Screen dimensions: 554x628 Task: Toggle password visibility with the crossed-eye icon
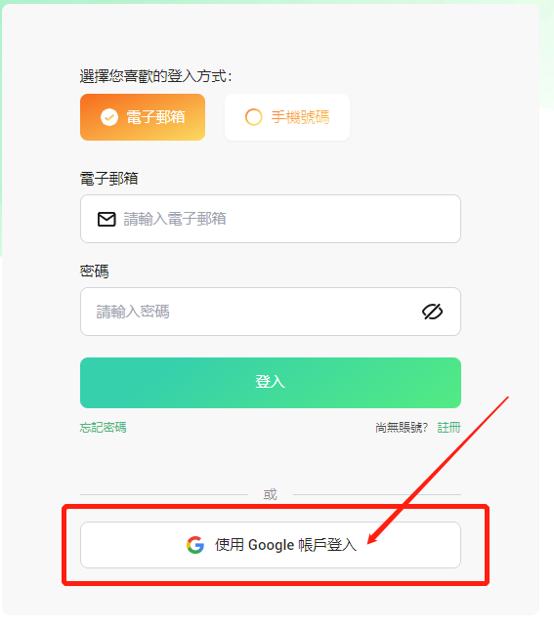(x=432, y=312)
